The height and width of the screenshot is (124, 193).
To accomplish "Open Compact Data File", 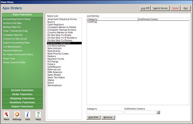I will [13, 35].
